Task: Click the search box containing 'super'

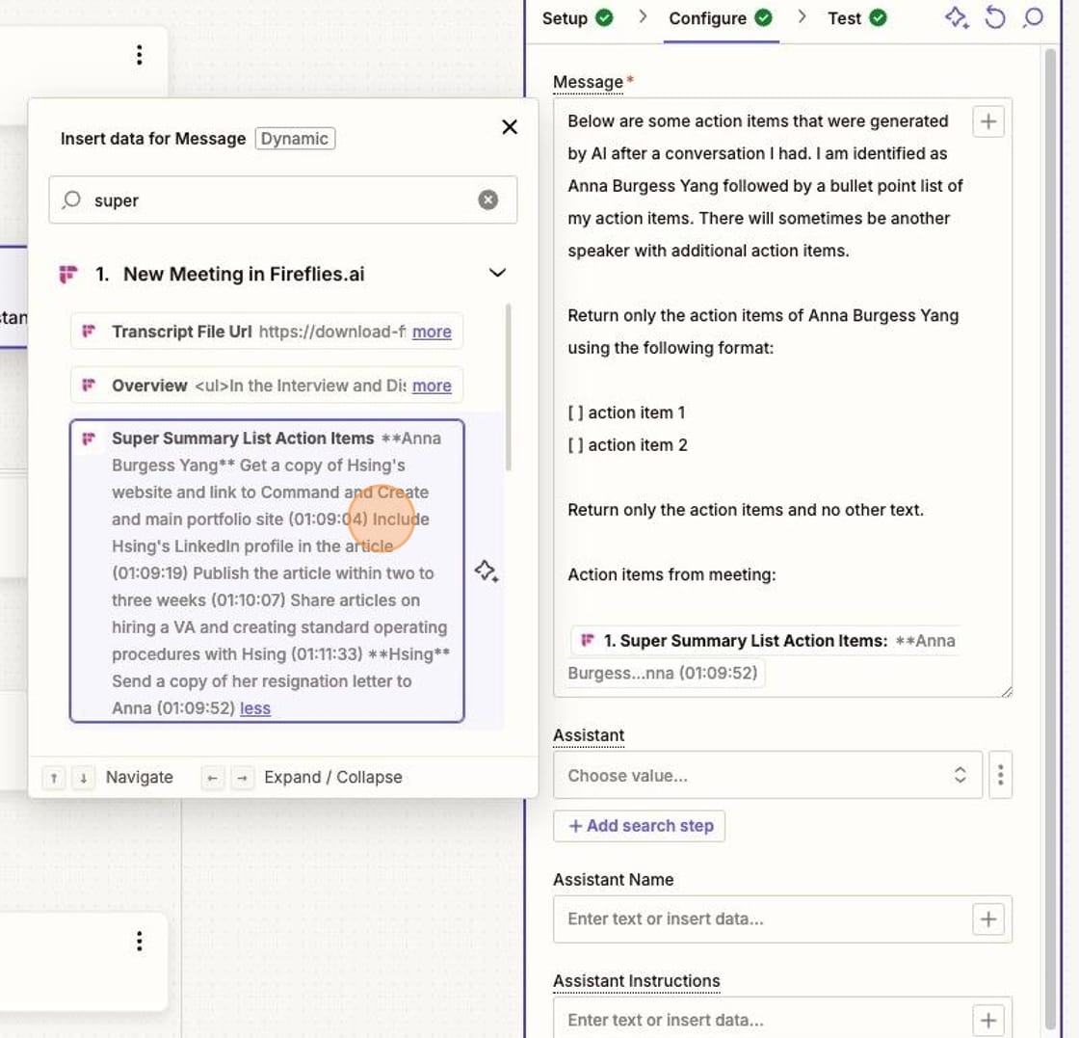Action: pos(283,200)
